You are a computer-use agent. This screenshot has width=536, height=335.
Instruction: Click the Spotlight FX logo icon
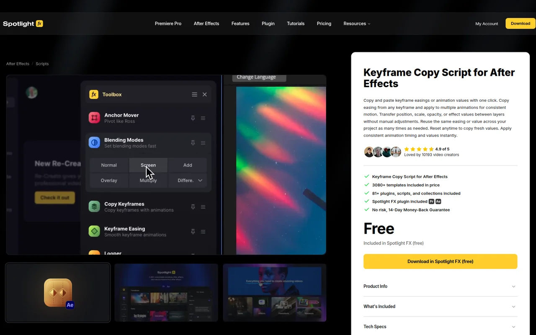click(39, 23)
